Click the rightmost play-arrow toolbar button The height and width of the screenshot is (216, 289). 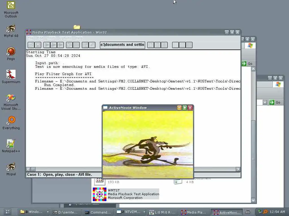[x=60, y=45]
